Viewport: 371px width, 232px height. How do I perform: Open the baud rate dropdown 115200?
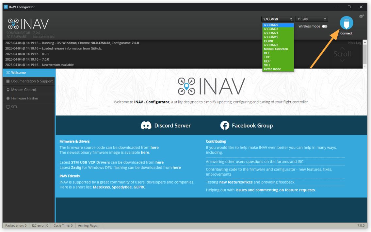pos(311,19)
